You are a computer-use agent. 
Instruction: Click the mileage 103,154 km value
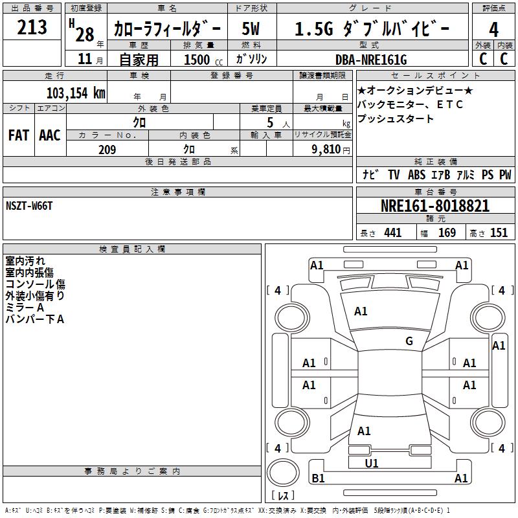pos(76,93)
